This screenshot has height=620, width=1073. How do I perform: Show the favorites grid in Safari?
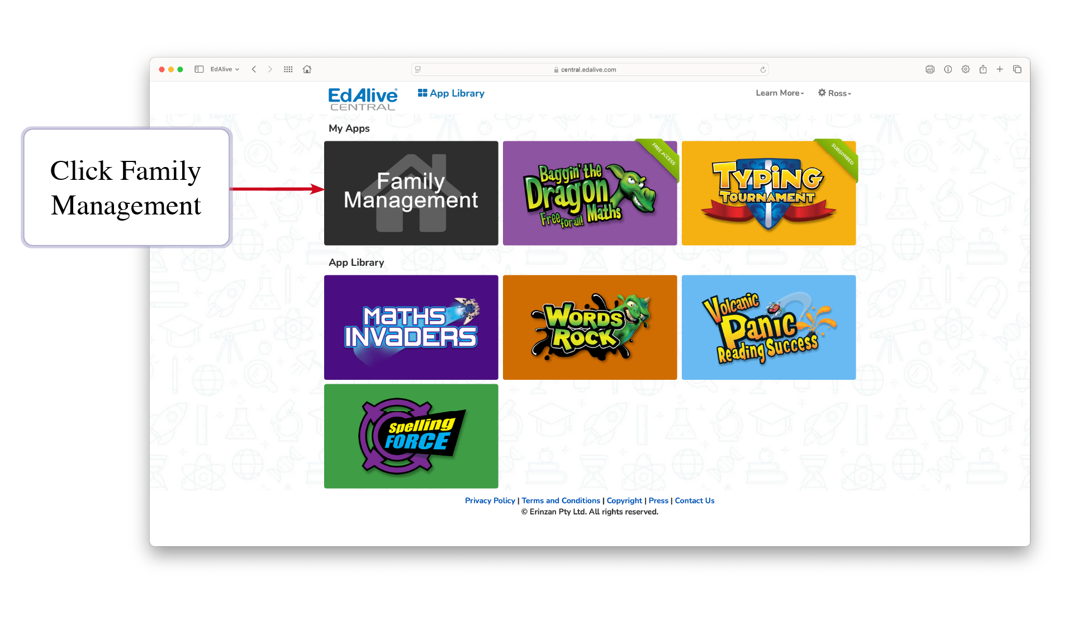pyautogui.click(x=288, y=69)
